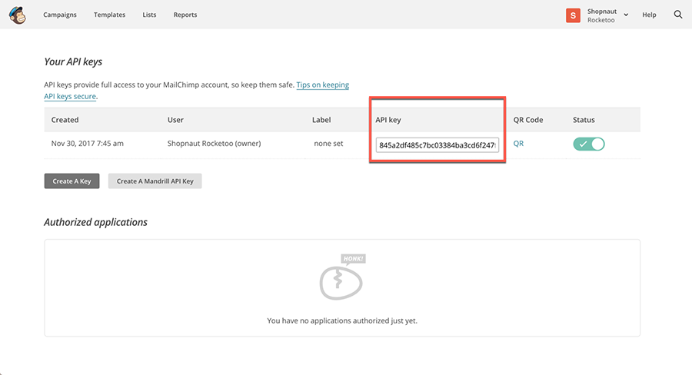Image resolution: width=692 pixels, height=375 pixels.
Task: Go to the Templates page
Action: click(109, 15)
